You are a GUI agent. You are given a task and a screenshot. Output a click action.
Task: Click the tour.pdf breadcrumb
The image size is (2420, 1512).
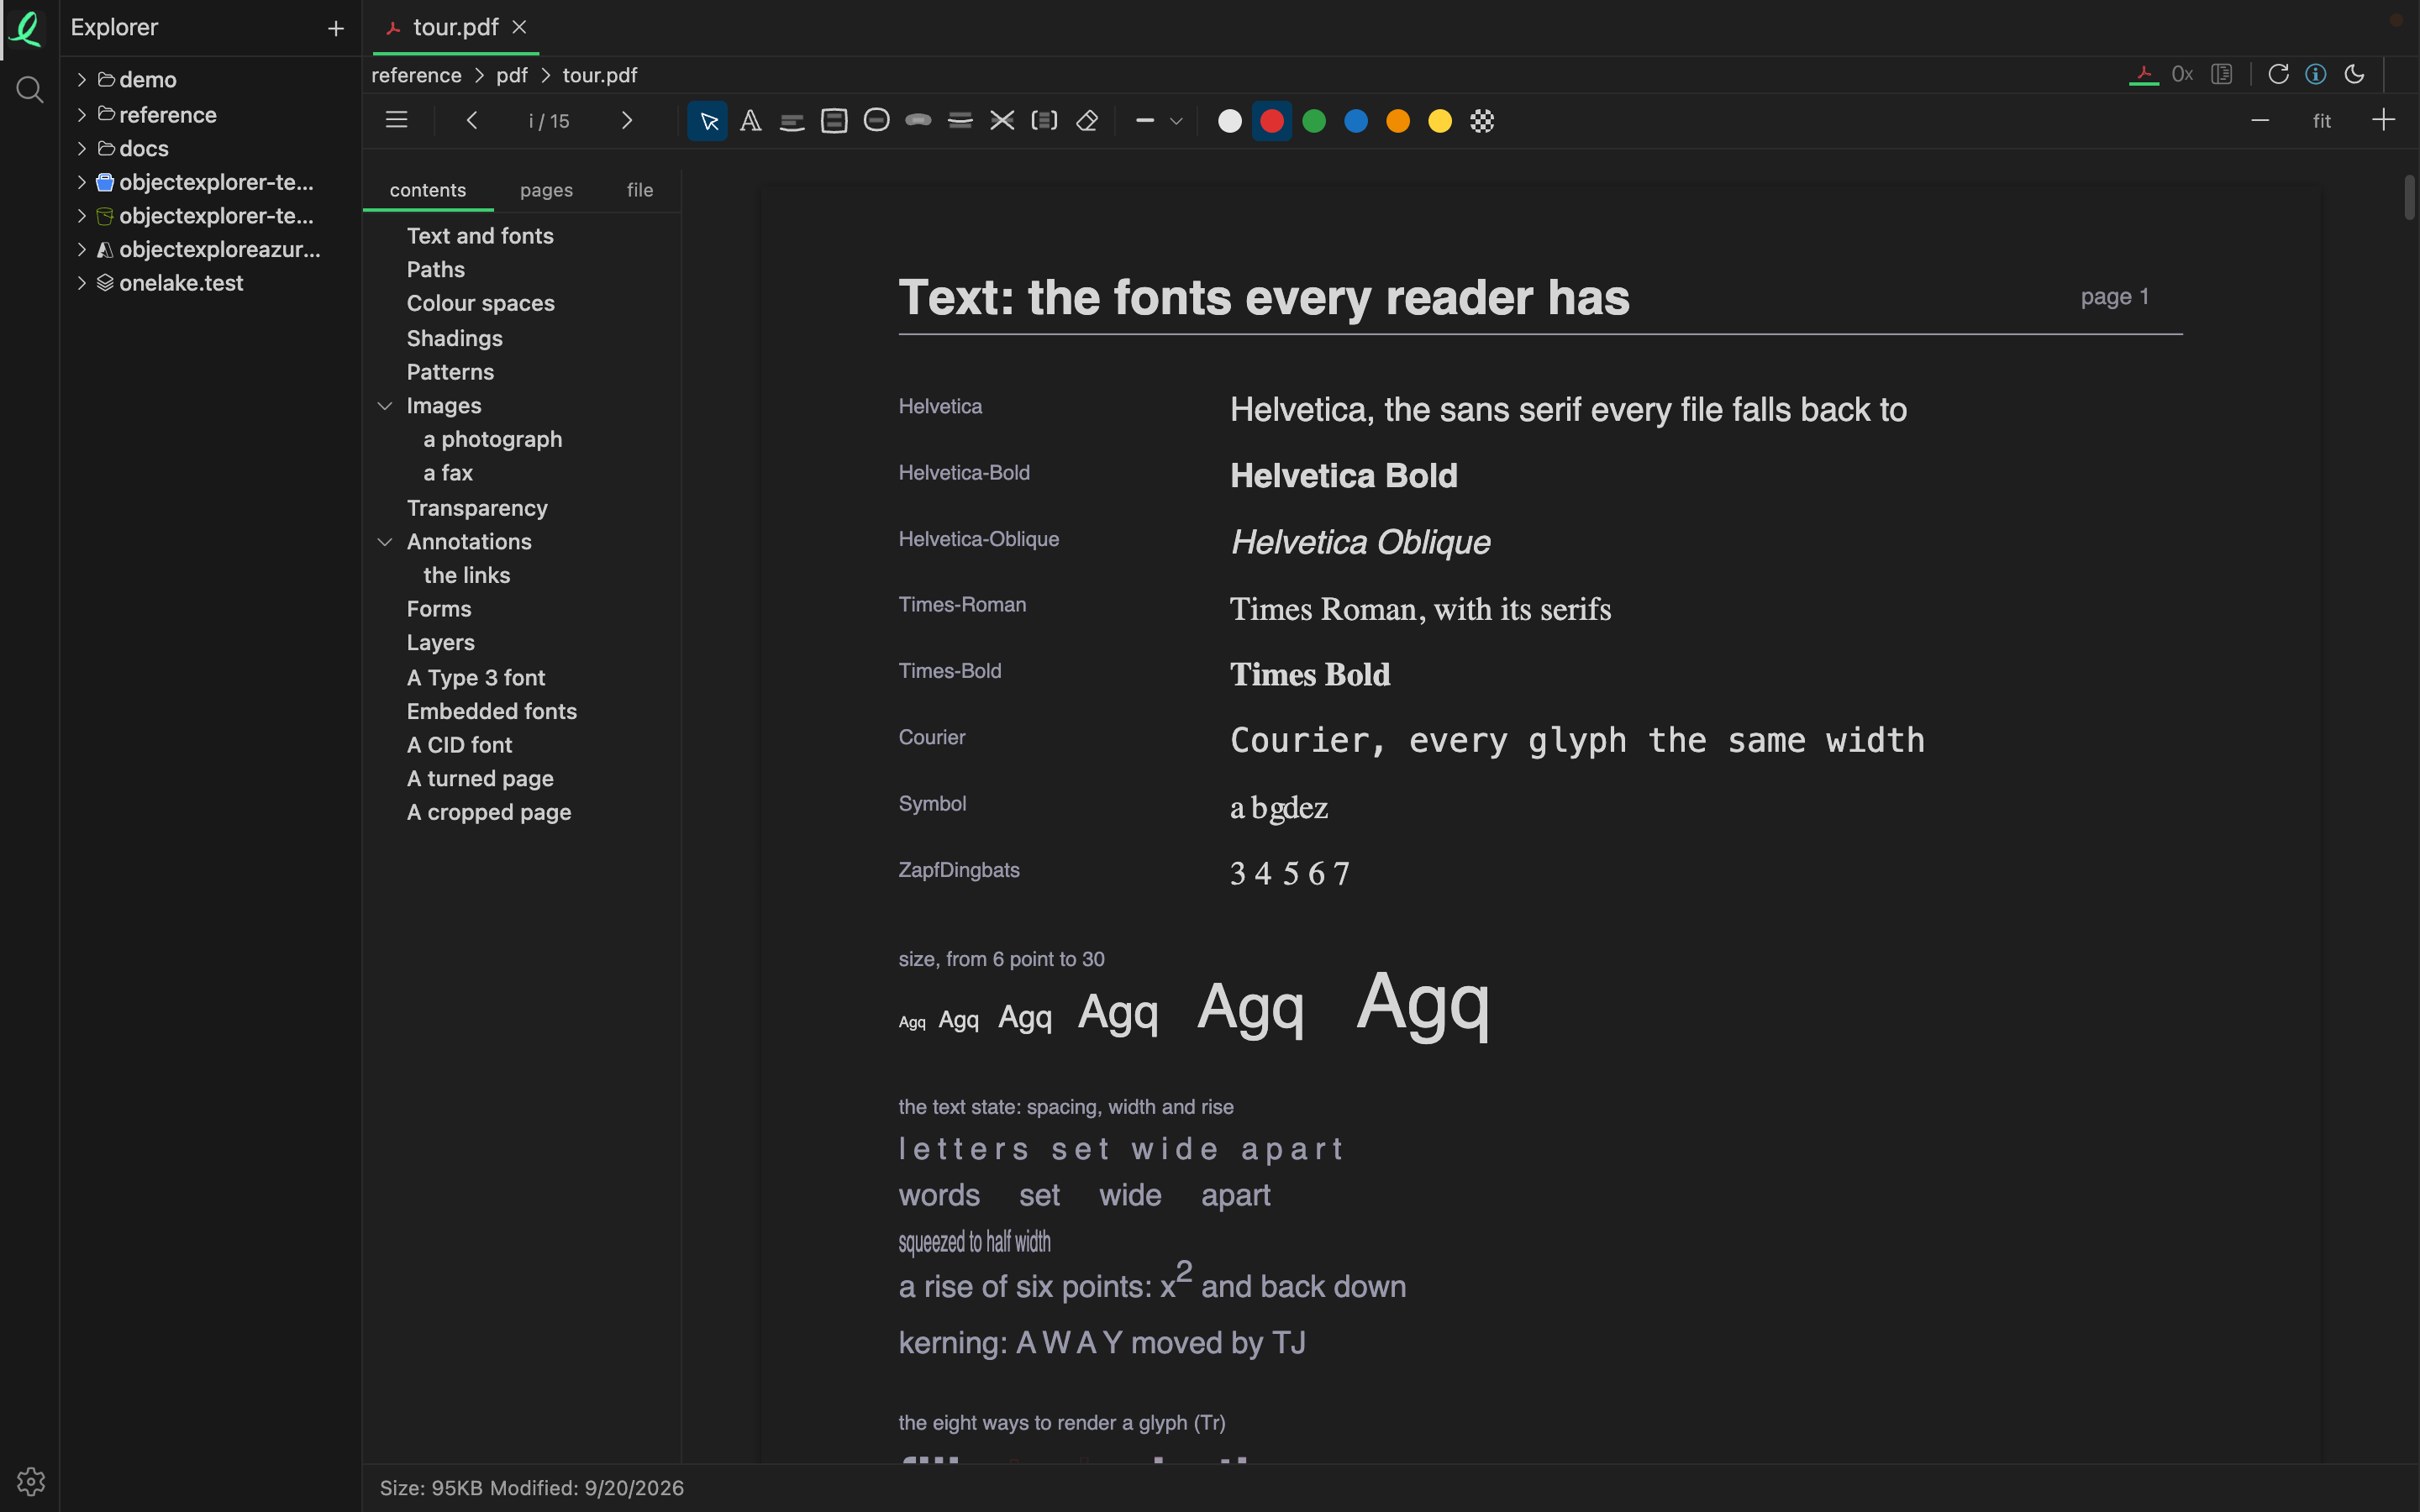599,75
